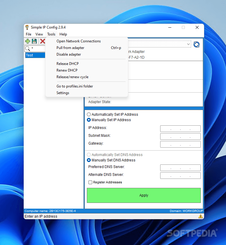226x245 pixels.
Task: Select Automatically Set DNS Address option
Action: [x=89, y=155]
